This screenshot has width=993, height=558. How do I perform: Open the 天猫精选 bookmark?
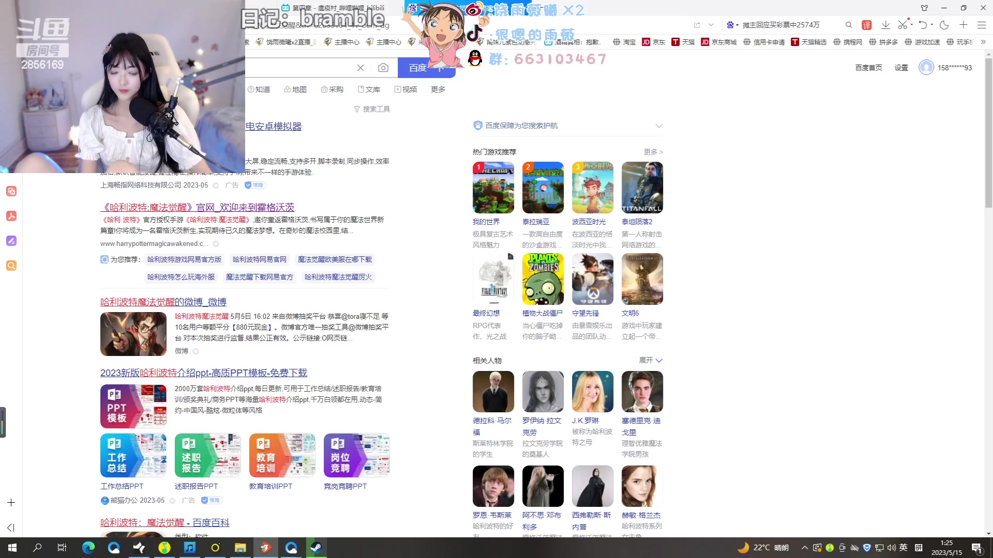(x=809, y=42)
